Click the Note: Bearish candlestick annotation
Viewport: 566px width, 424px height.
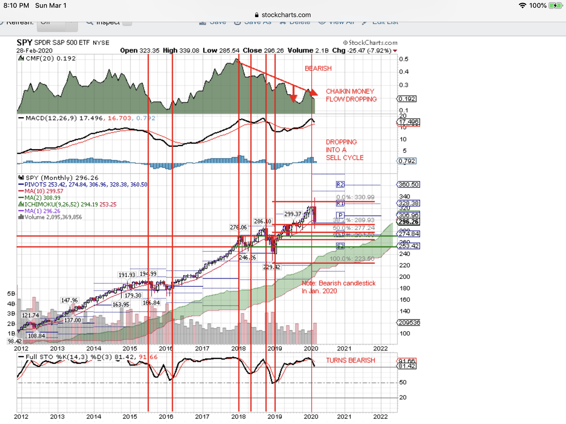pos(339,287)
